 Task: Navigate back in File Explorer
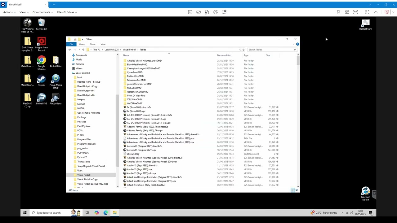pyautogui.click(x=70, y=50)
